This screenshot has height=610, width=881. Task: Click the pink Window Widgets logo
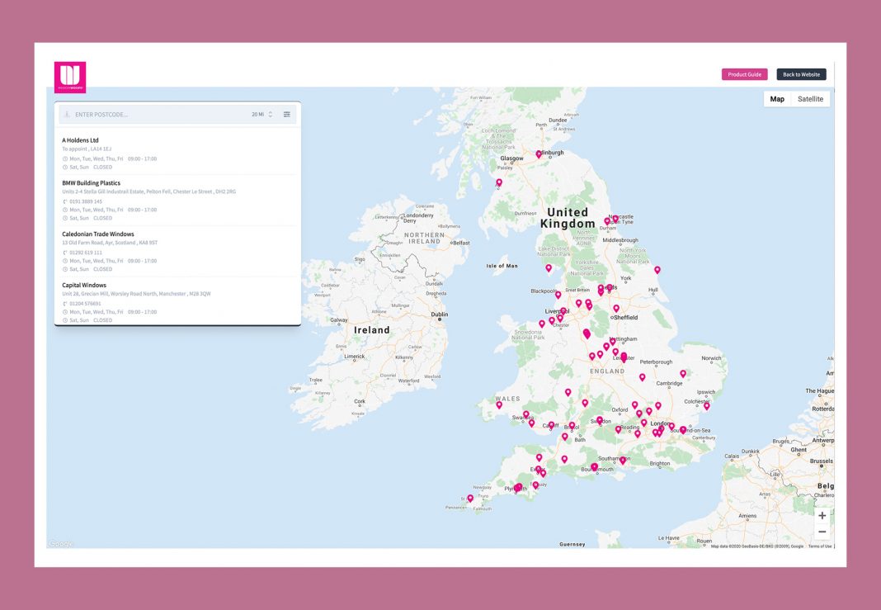(x=70, y=77)
